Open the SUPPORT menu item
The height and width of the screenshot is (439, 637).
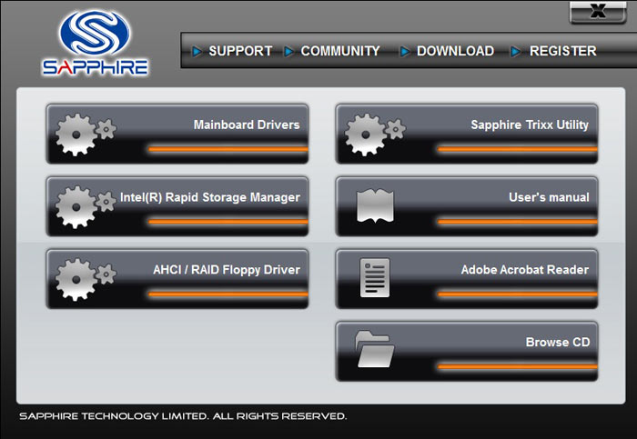pos(240,51)
